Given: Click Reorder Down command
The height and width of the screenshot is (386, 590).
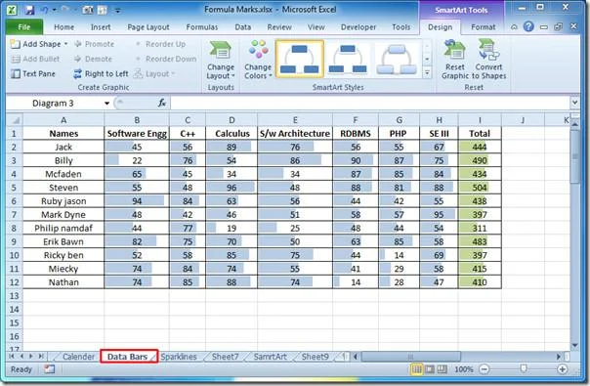Looking at the screenshot, I should 165,59.
